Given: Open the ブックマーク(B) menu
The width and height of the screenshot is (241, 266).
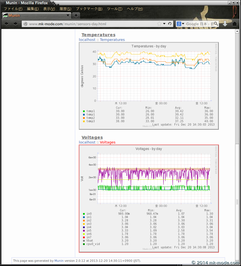Looking at the screenshot, I should pos(89,9).
